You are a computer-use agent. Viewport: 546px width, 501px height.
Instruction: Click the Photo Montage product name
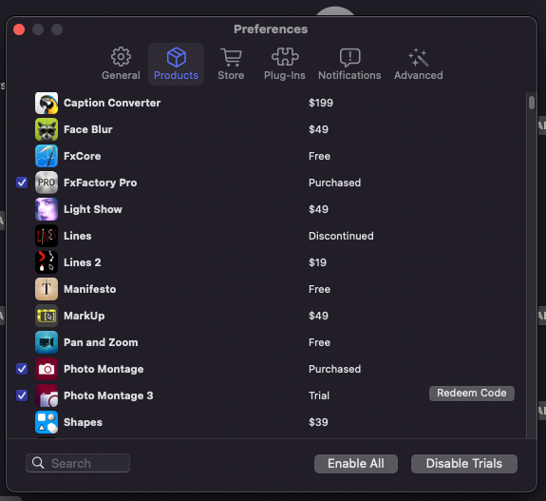(x=104, y=369)
